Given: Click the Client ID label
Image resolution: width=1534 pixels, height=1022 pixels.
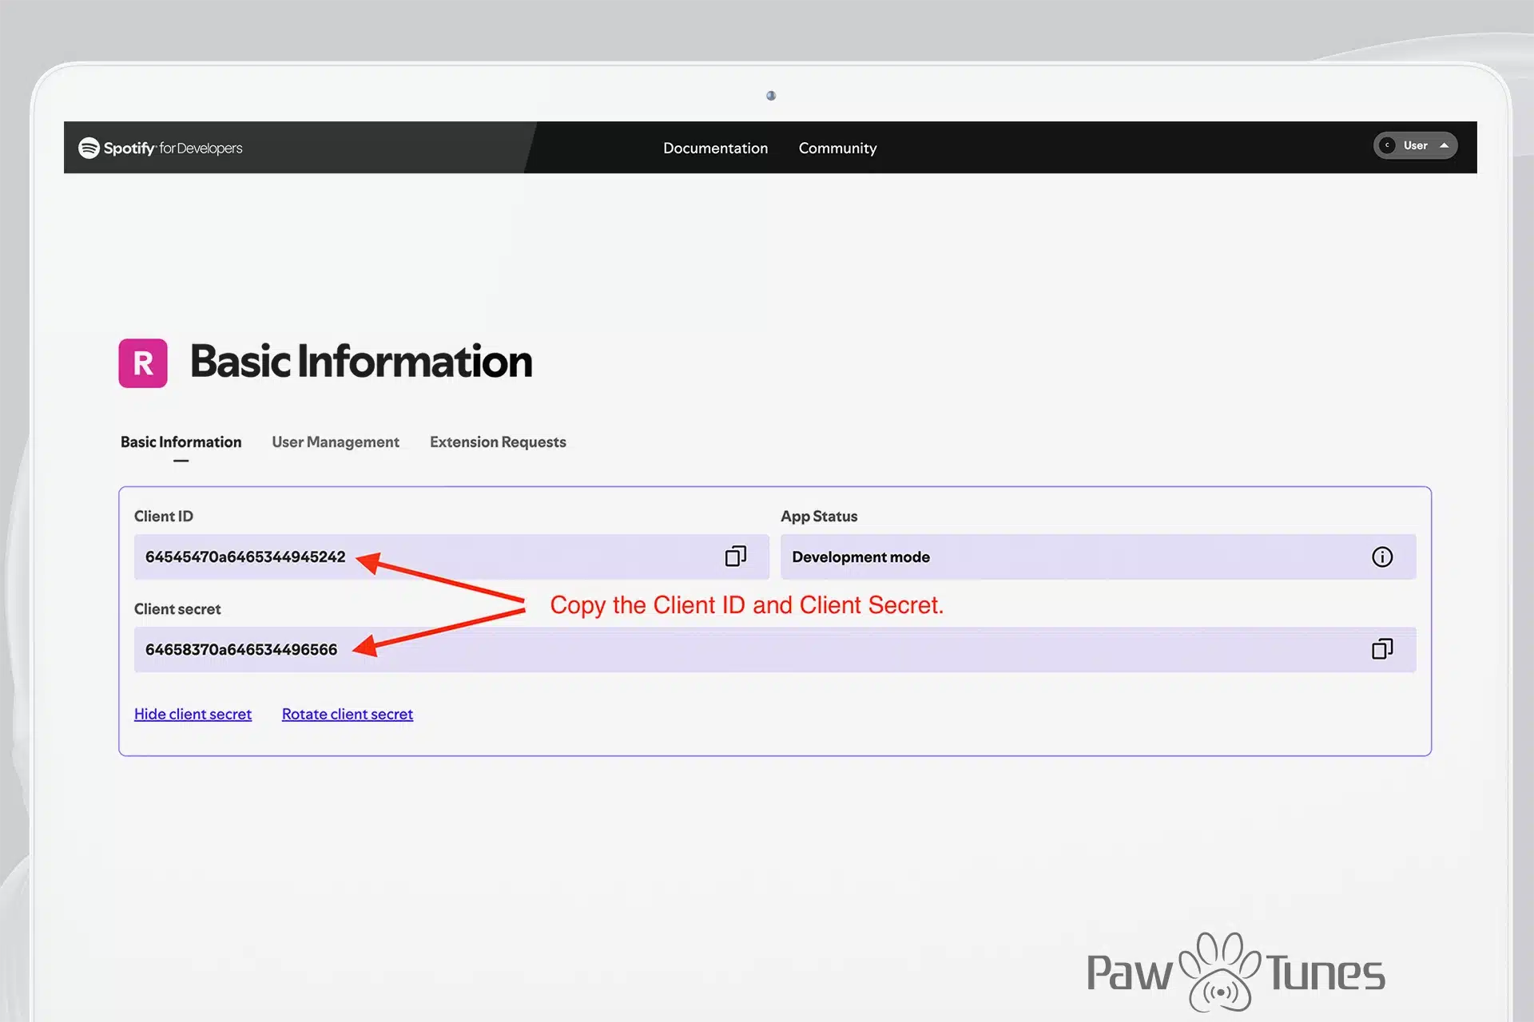Looking at the screenshot, I should tap(164, 516).
